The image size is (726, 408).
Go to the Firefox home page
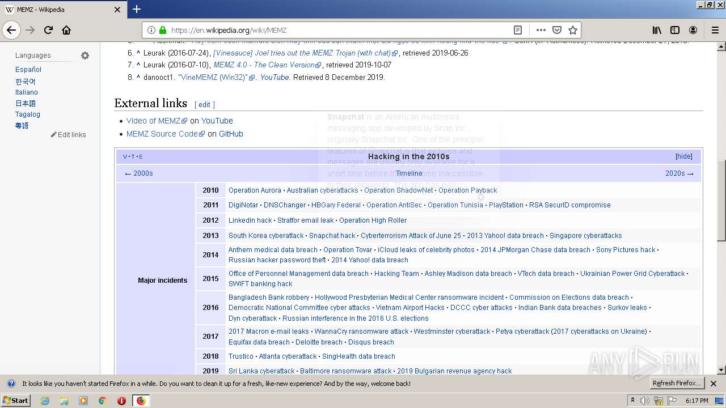(x=66, y=30)
